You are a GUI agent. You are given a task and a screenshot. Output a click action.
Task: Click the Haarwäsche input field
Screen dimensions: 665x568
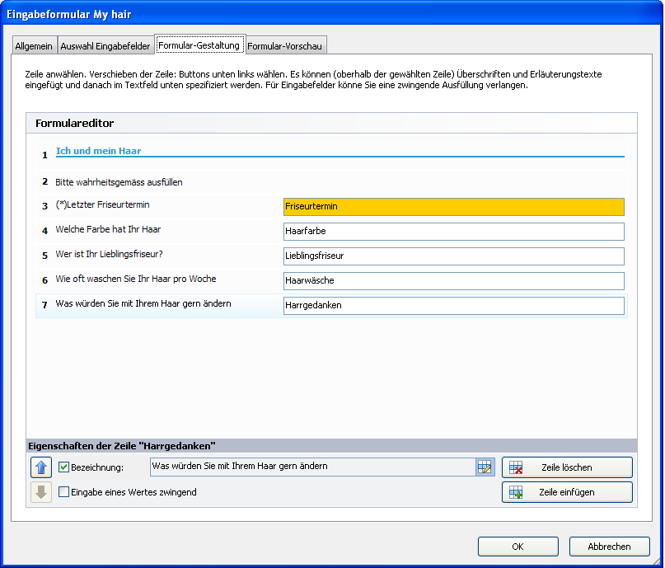[453, 280]
